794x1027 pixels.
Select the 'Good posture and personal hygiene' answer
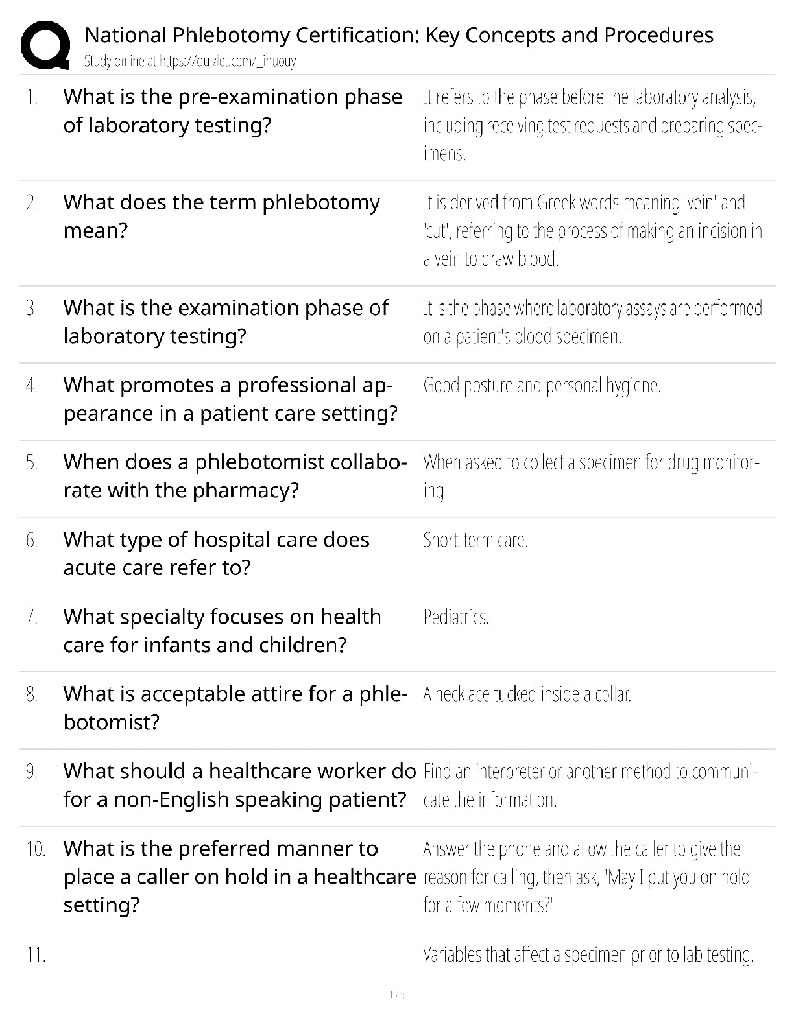tap(542, 386)
